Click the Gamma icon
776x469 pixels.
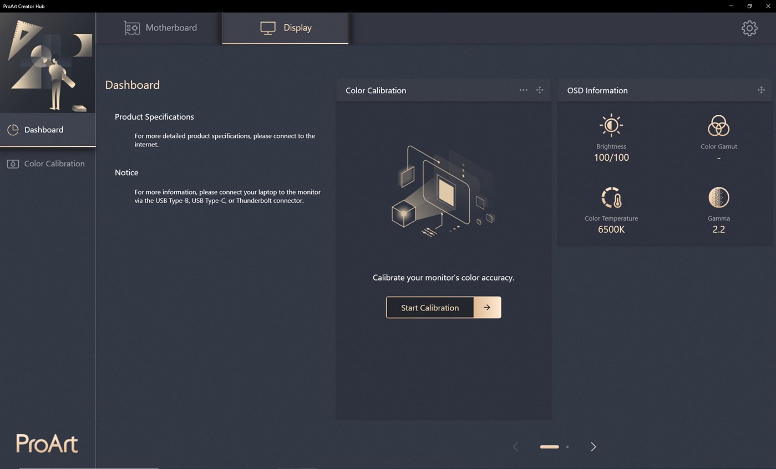tap(718, 197)
